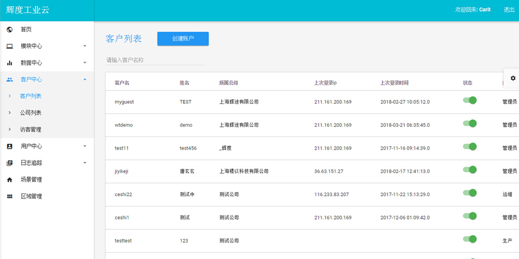Screen dimensions: 519x259
Task: Collapse the 客户中心 menu arrow
Action: 85,79
